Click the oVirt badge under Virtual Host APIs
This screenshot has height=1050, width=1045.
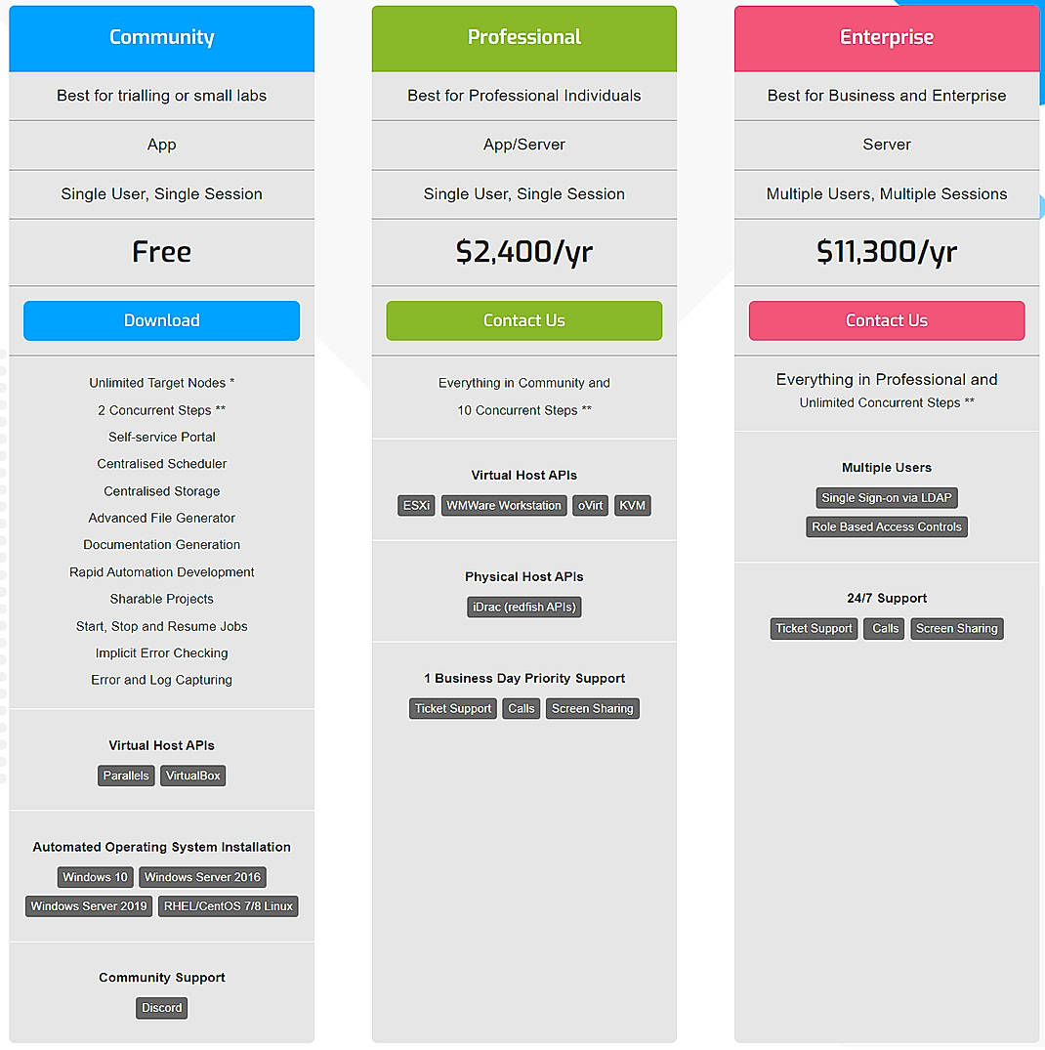pyautogui.click(x=590, y=505)
